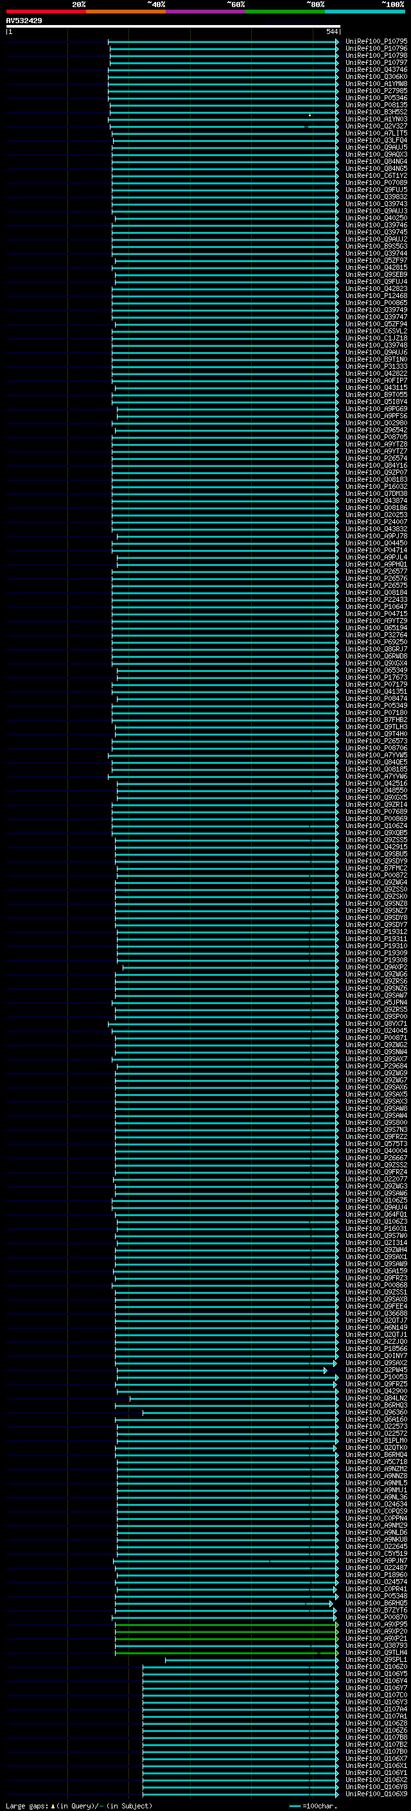Viewport: 411px width, 1811px height.
Task: Open hit UniRef100_A1YMW8
Action: point(376,84)
